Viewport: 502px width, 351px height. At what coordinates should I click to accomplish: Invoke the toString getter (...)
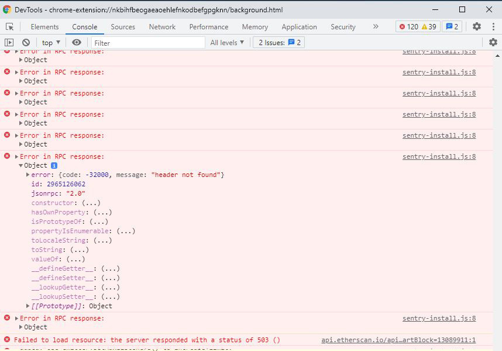tap(80, 250)
